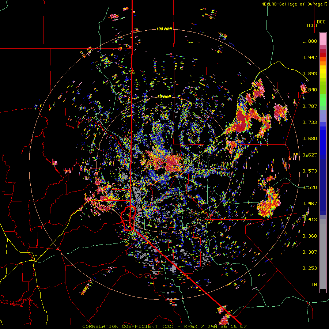Viewport: 329px width, 329px height.
Task: Click the gray lower segment of color scale
Action: pyautogui.click(x=323, y=254)
